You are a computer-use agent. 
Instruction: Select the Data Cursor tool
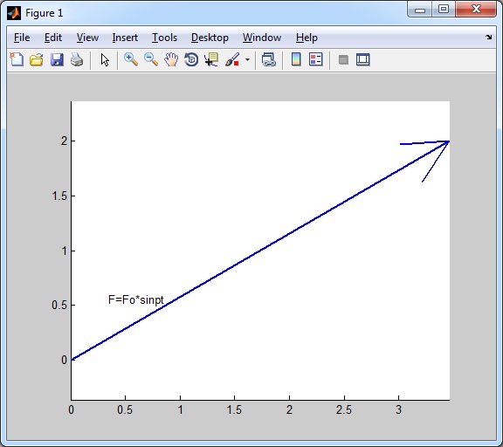(211, 59)
